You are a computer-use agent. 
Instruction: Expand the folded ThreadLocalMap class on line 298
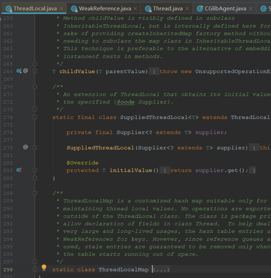click(35, 269)
